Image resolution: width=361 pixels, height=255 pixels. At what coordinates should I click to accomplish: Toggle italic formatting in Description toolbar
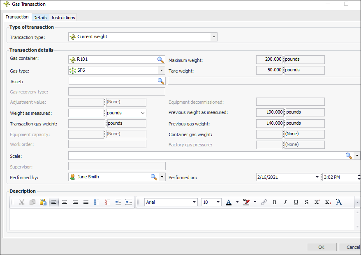click(x=285, y=202)
